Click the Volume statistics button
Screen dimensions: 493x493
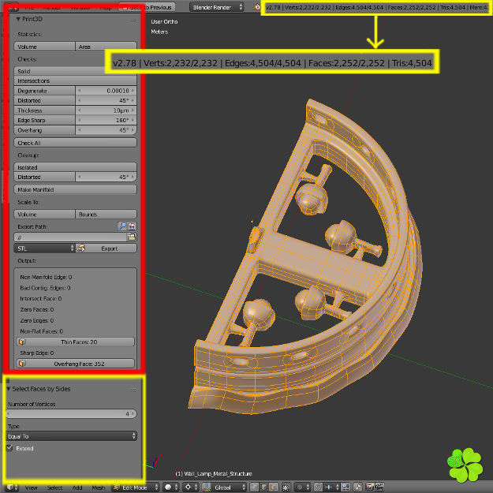[44, 47]
